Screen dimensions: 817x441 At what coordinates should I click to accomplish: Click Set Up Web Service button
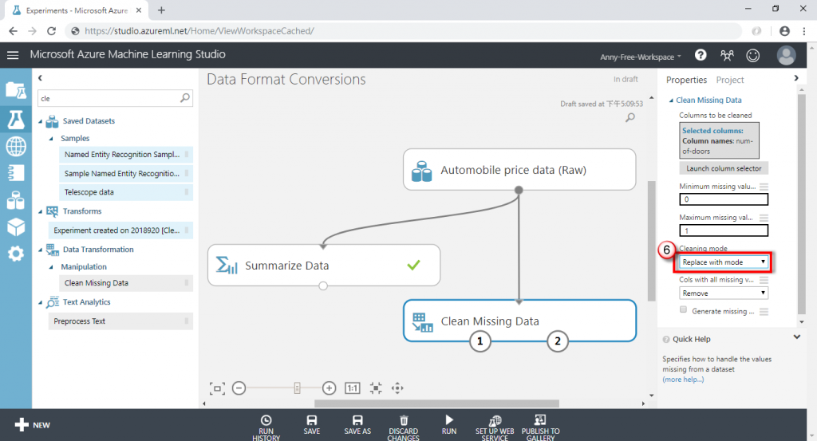495,427
